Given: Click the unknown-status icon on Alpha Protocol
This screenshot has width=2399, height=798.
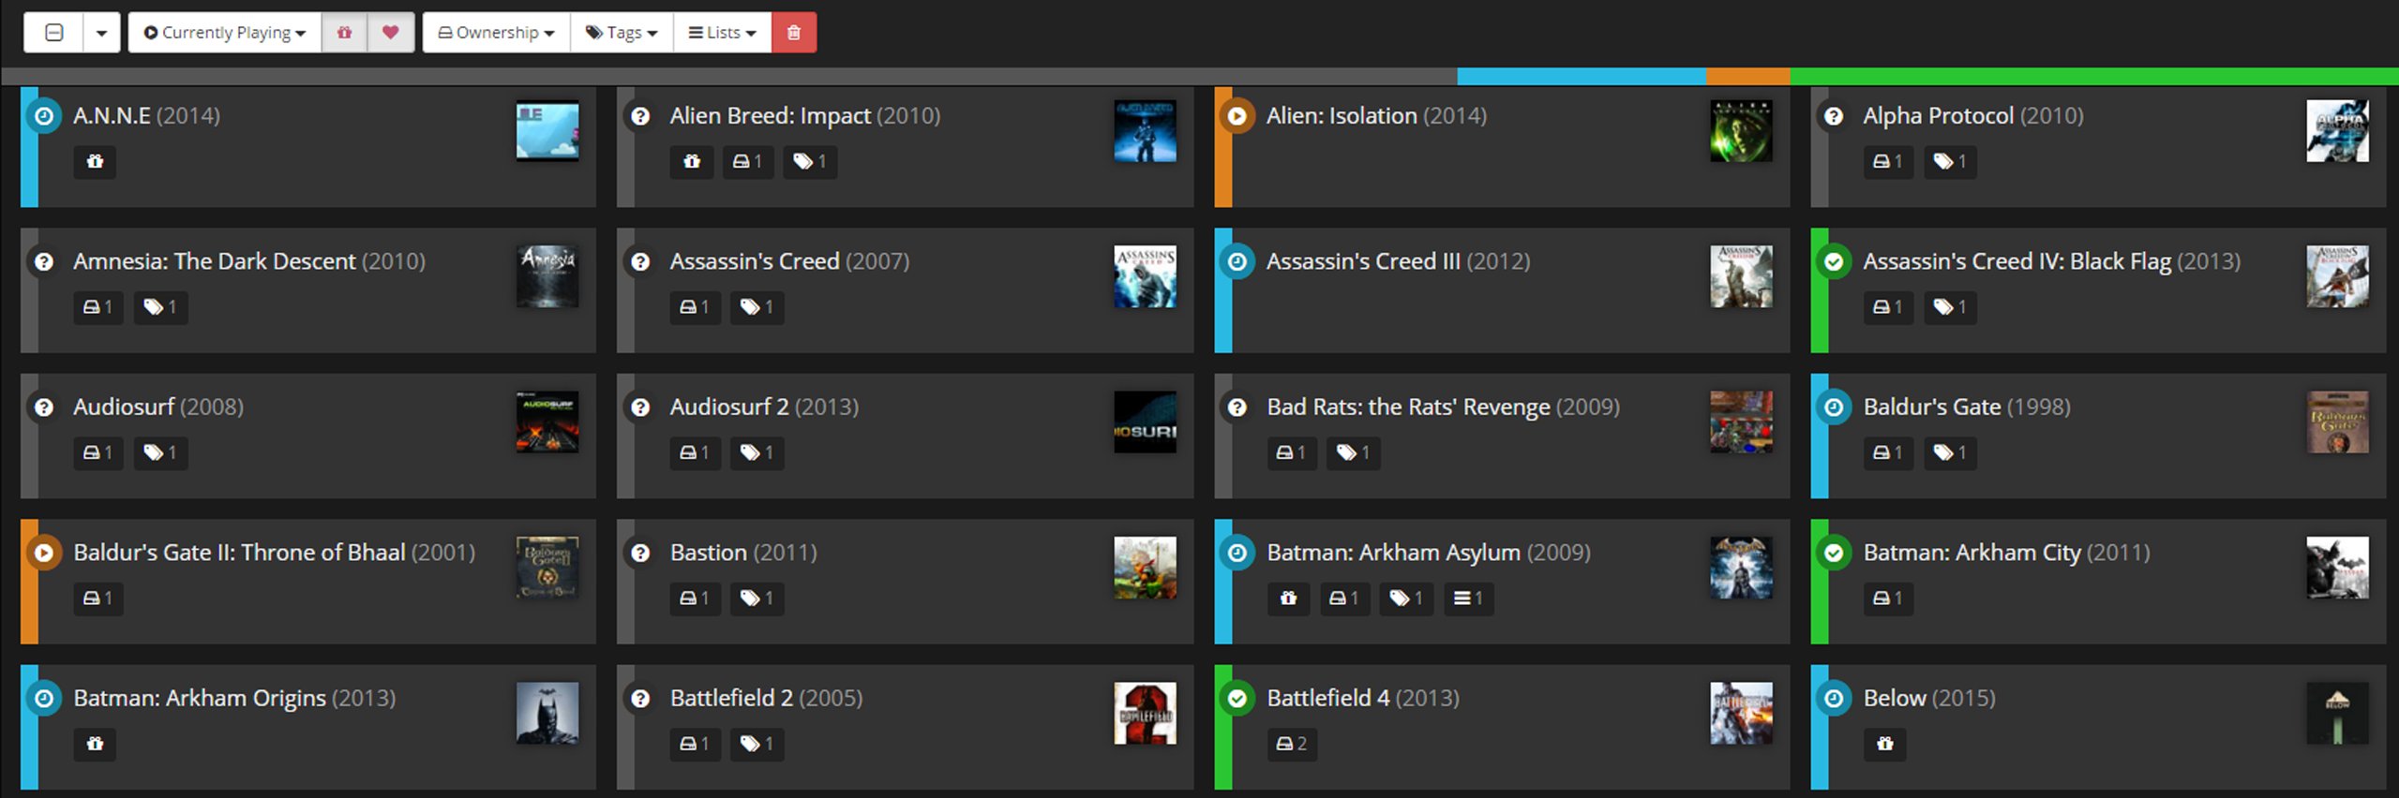Looking at the screenshot, I should pyautogui.click(x=1833, y=116).
